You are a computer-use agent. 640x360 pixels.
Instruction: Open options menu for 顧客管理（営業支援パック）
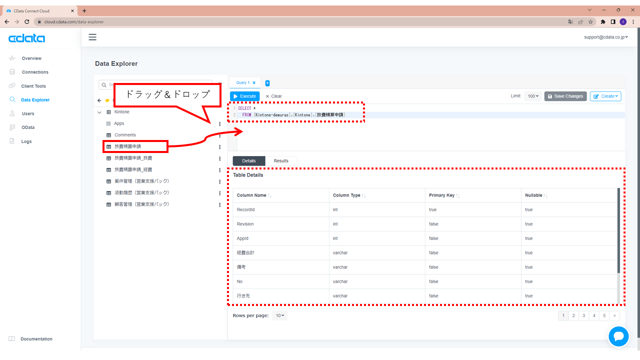(219, 204)
